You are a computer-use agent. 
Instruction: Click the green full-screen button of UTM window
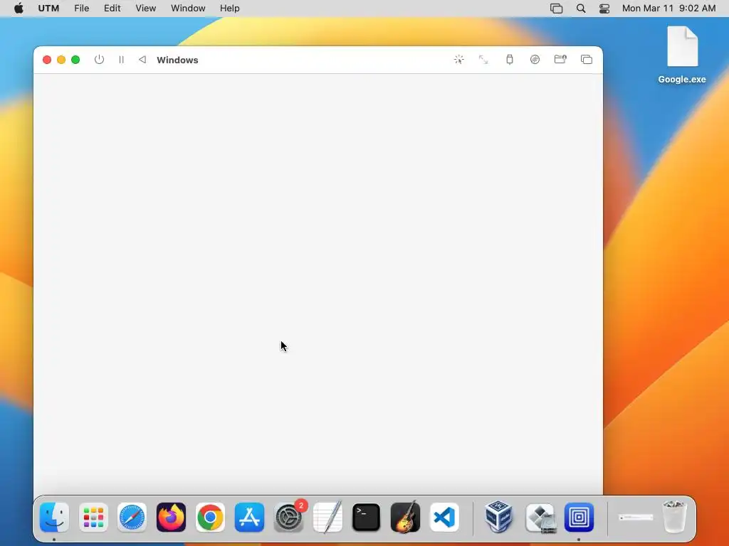[75, 60]
